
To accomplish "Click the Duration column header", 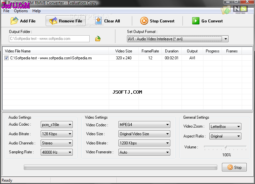I will pos(172,51).
